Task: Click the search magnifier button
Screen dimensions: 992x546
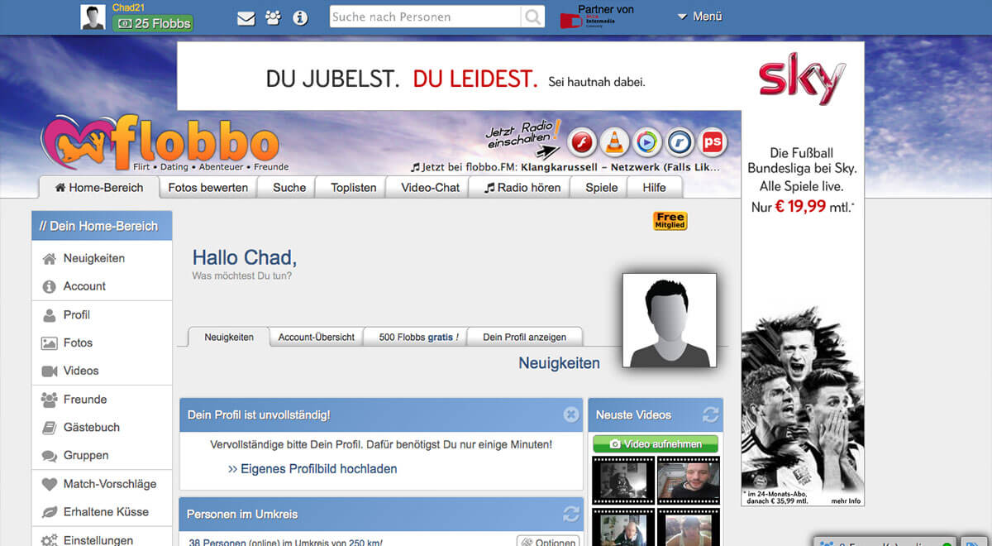Action: 533,17
